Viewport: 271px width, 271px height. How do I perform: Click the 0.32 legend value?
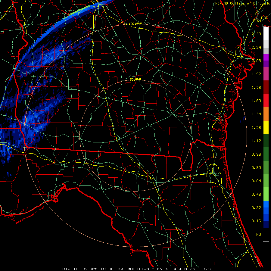click(256, 208)
